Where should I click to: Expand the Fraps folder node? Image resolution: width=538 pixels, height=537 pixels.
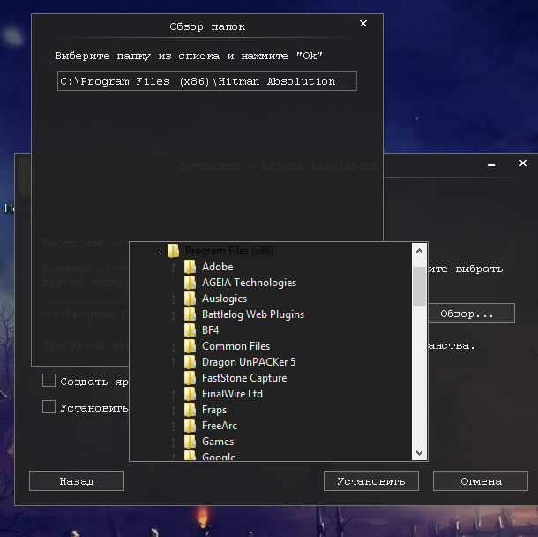click(x=175, y=411)
